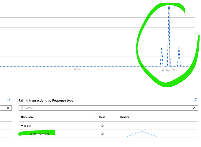Viewport: 201px width, 147px height.
Task: Select the highlighted data point at chart peak
Action: (x=169, y=8)
